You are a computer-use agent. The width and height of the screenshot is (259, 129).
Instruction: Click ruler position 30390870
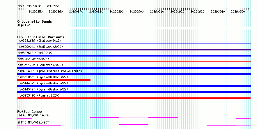(x=76, y=12)
